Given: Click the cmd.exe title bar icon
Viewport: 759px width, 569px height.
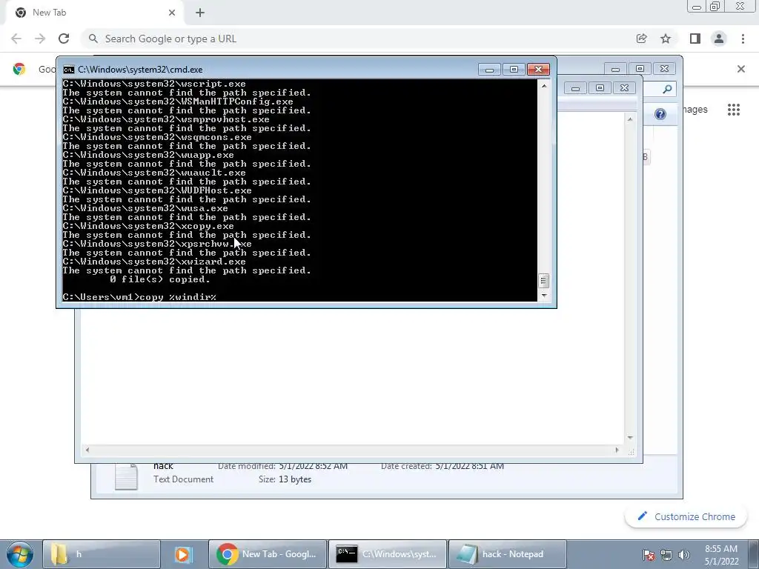Looking at the screenshot, I should click(69, 69).
